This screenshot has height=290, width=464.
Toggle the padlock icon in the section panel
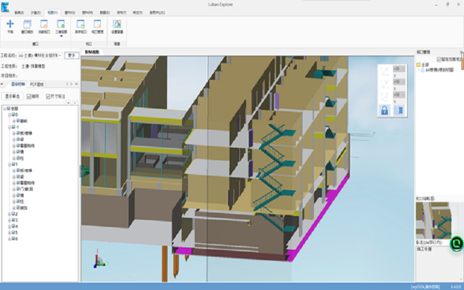[385, 110]
